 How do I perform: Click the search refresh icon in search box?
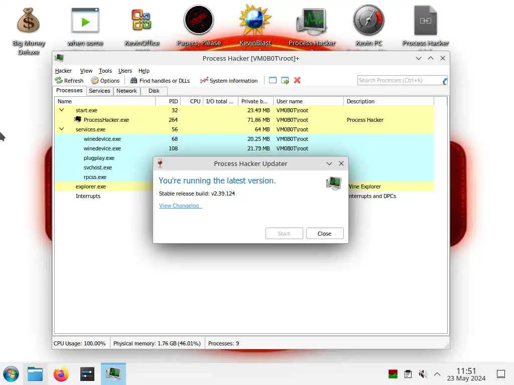[x=445, y=81]
